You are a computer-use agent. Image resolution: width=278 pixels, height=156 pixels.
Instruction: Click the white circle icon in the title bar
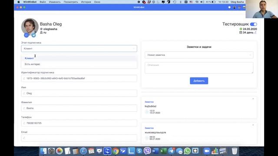click(229, 7)
